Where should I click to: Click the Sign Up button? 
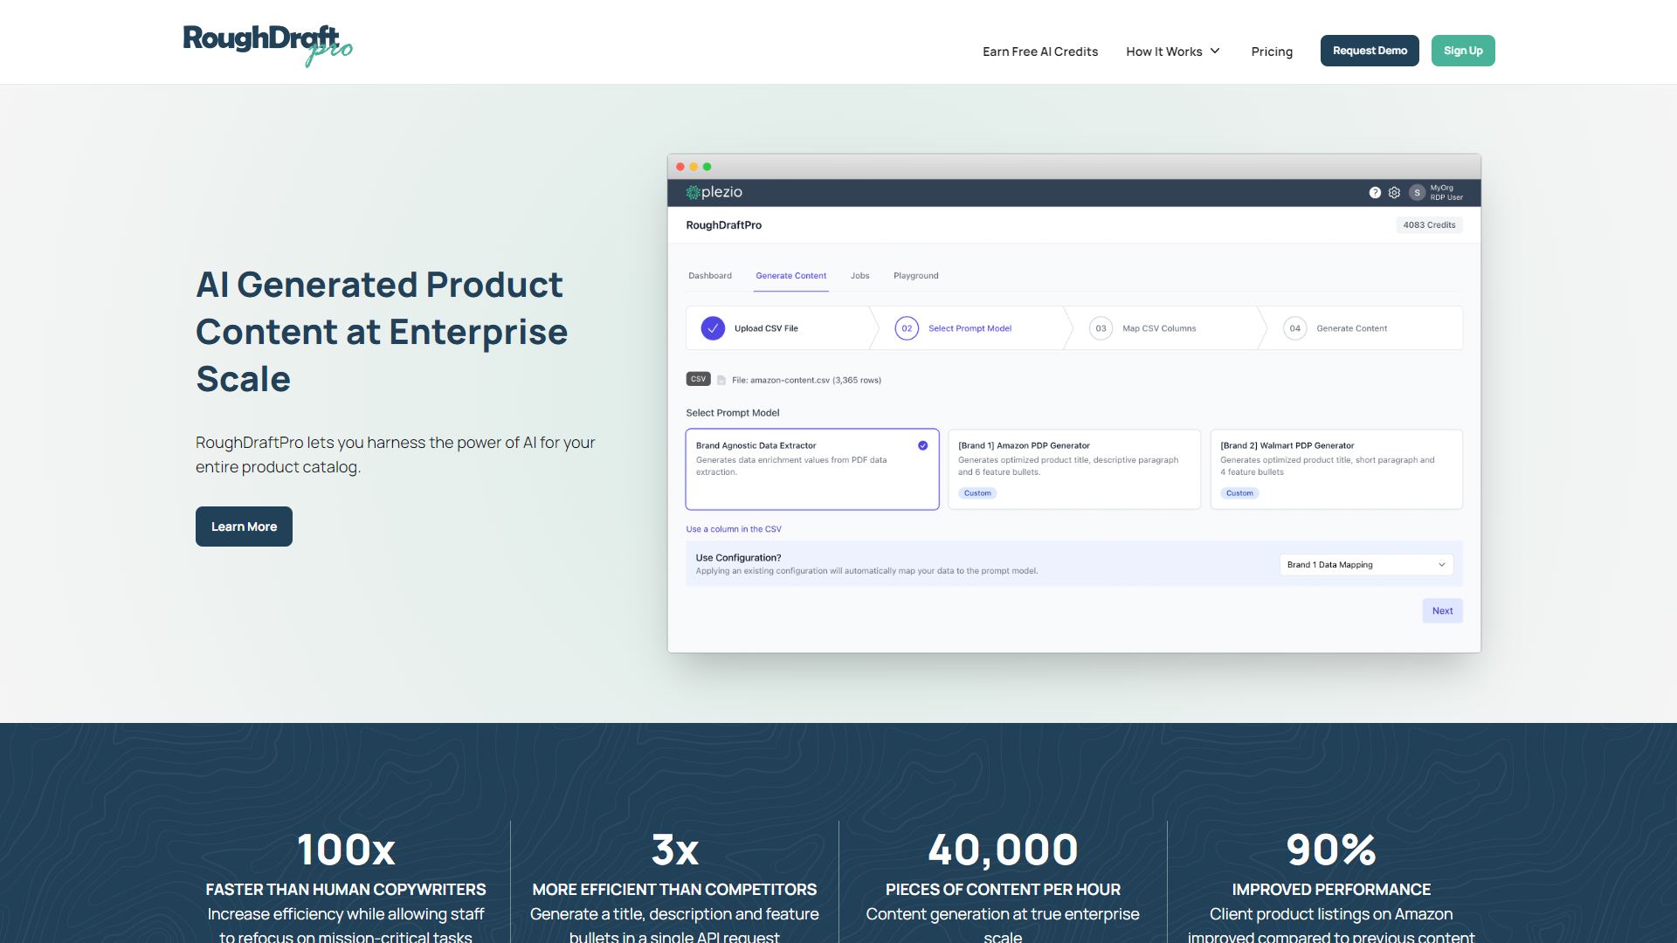pyautogui.click(x=1463, y=51)
